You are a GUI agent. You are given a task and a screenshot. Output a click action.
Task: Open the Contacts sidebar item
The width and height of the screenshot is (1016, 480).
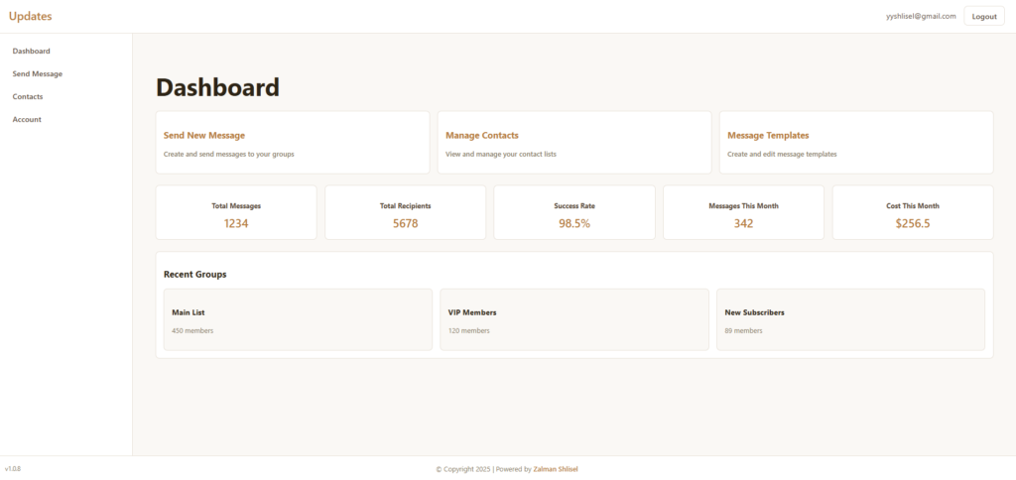pyautogui.click(x=28, y=96)
